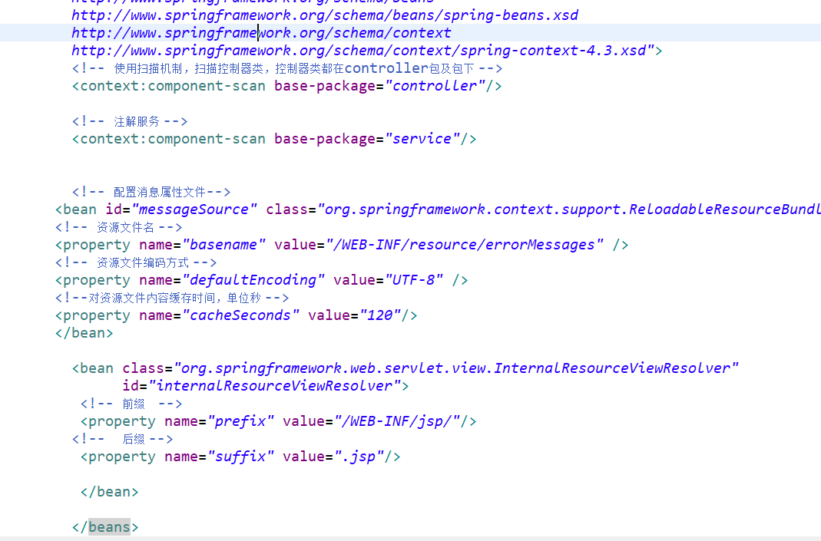Click the cache value "120"
This screenshot has height=541, width=821.
coord(380,315)
